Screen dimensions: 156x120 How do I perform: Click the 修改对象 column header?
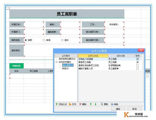pyautogui.click(x=121, y=56)
